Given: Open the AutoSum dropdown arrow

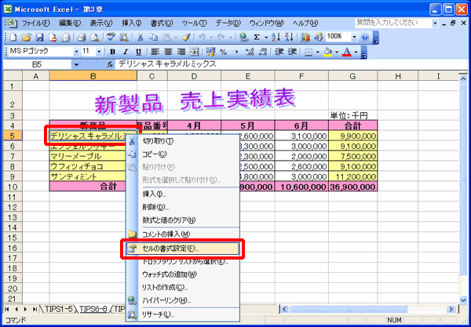Looking at the screenshot, I should click(x=266, y=37).
